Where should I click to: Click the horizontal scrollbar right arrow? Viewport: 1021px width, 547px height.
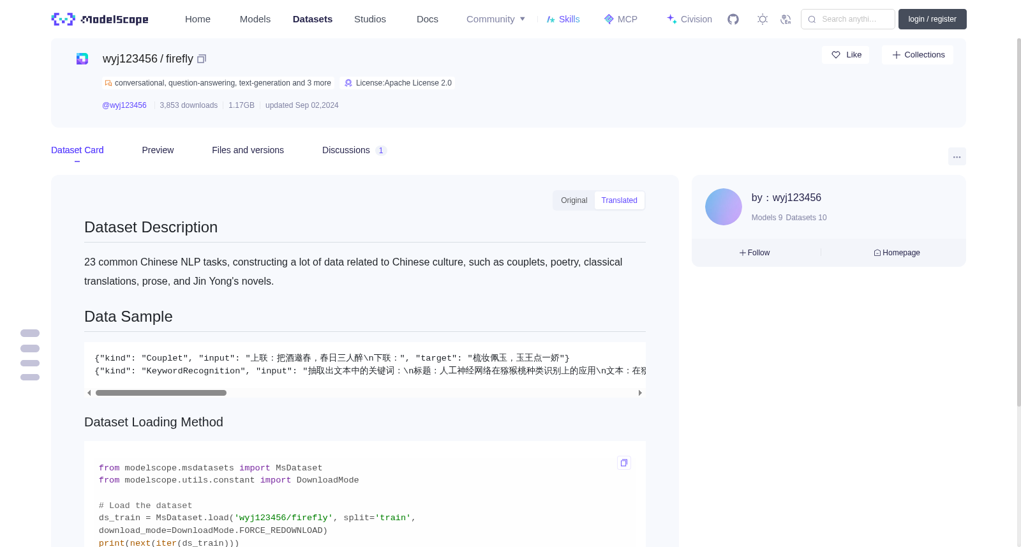coord(640,393)
